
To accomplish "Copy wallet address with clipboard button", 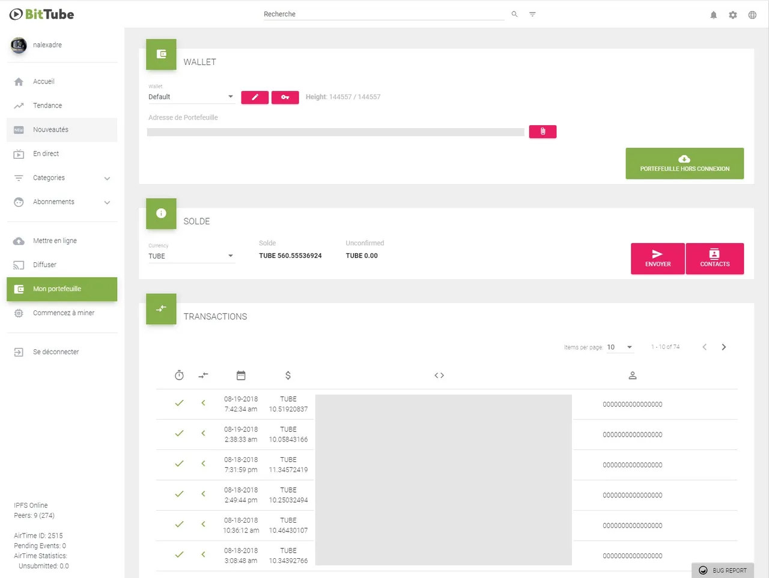I will [543, 132].
